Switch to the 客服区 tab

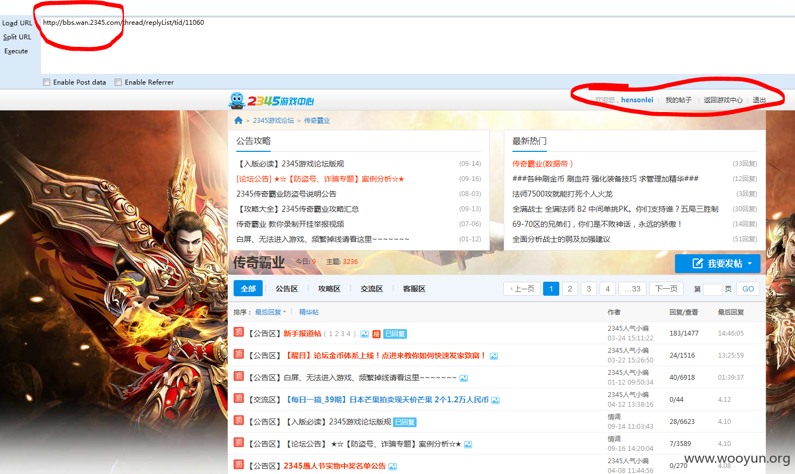click(414, 289)
